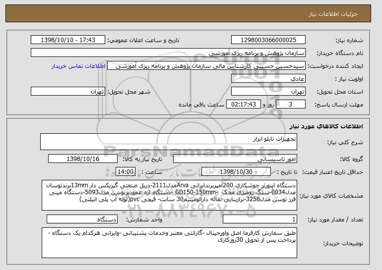Click the واحد شمارش field دستگاه
382x270 pixels.
82,219
